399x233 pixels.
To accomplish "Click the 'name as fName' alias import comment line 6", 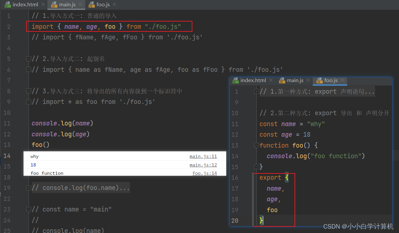I will (158, 70).
